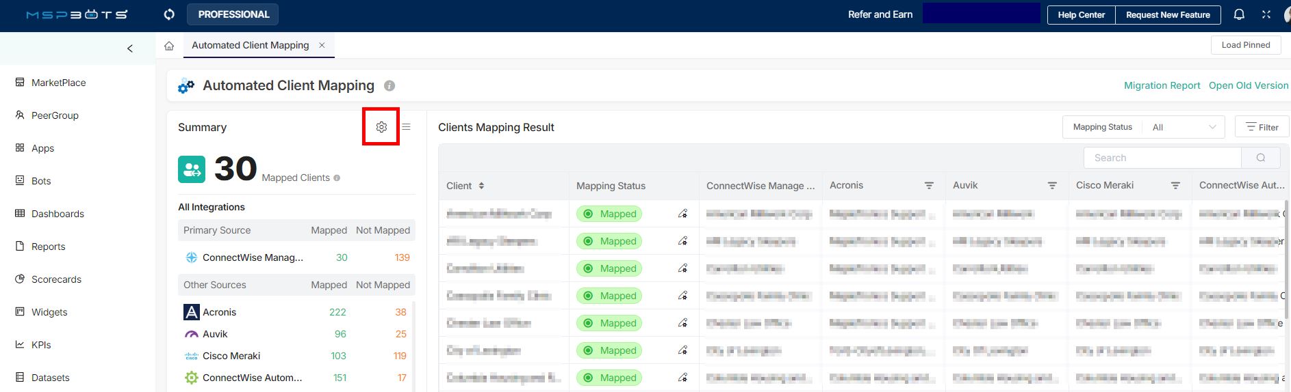Image resolution: width=1291 pixels, height=392 pixels.
Task: Click the info icon next to Mapped Clients
Action: click(x=336, y=178)
